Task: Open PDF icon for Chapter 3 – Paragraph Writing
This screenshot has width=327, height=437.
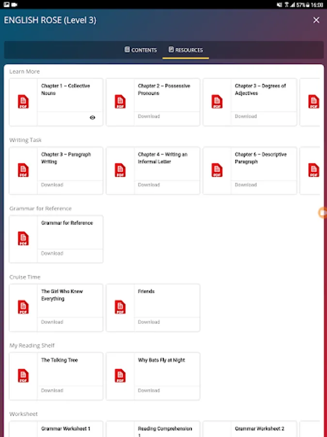Action: click(23, 170)
